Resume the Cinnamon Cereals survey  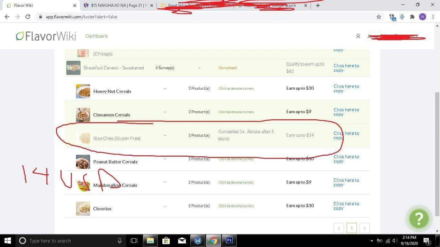click(236, 112)
